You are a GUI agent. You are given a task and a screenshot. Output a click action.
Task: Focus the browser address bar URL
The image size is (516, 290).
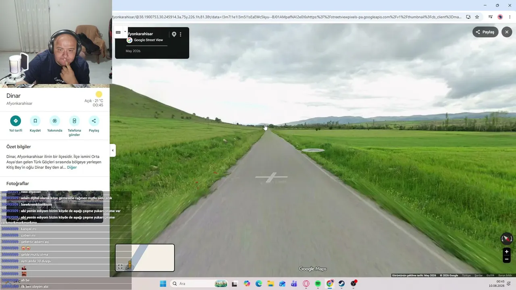[287, 17]
